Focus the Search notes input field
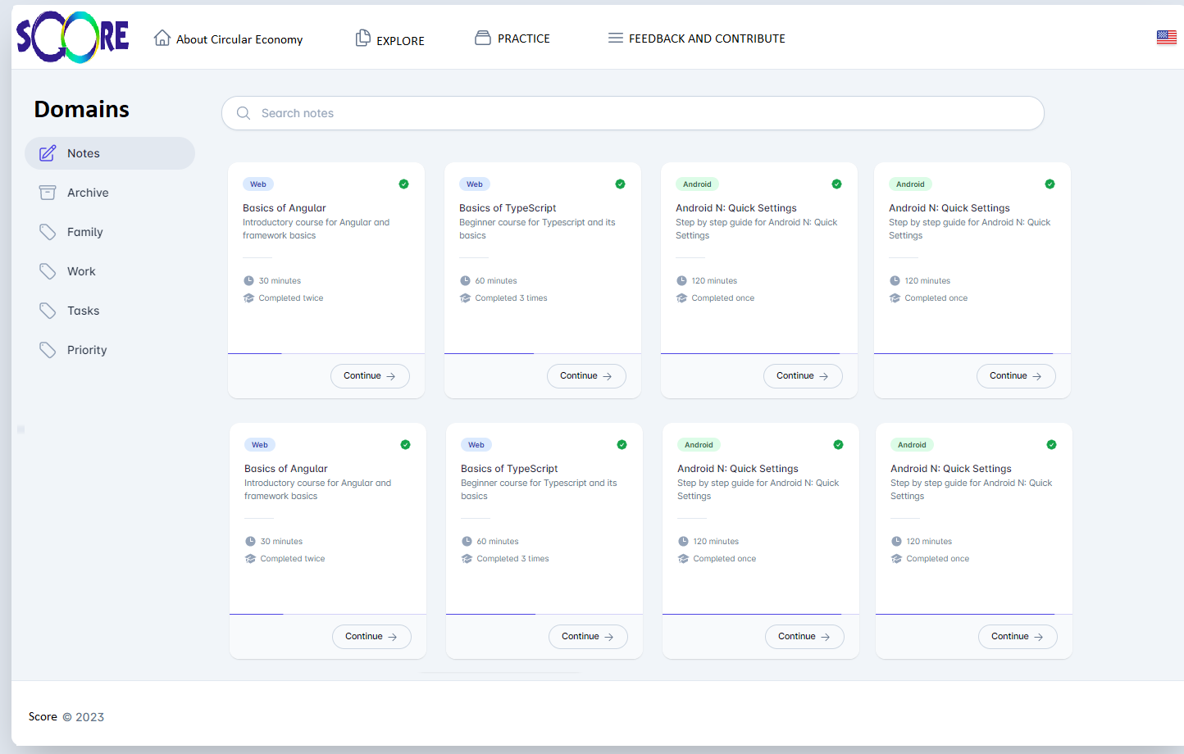Viewport: 1184px width, 754px height. 640,113
